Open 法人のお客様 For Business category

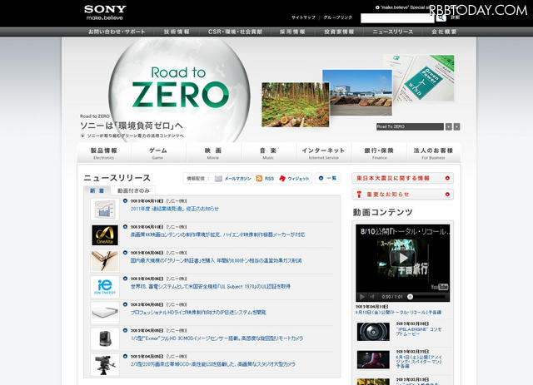tap(433, 153)
